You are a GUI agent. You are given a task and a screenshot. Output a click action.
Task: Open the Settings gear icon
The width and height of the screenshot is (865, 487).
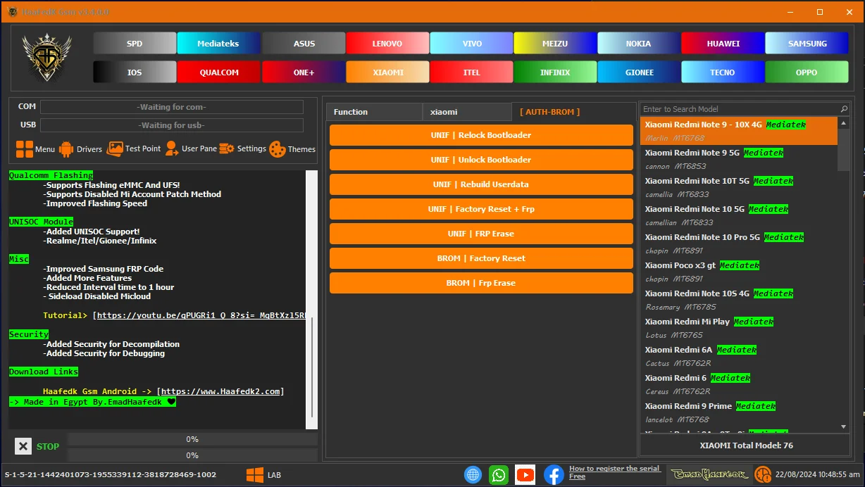tap(227, 149)
